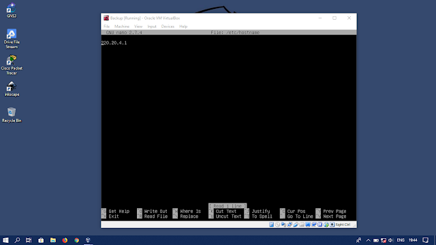
Task: Click the 'Next Page' nano shortcut label
Action: coord(334,216)
